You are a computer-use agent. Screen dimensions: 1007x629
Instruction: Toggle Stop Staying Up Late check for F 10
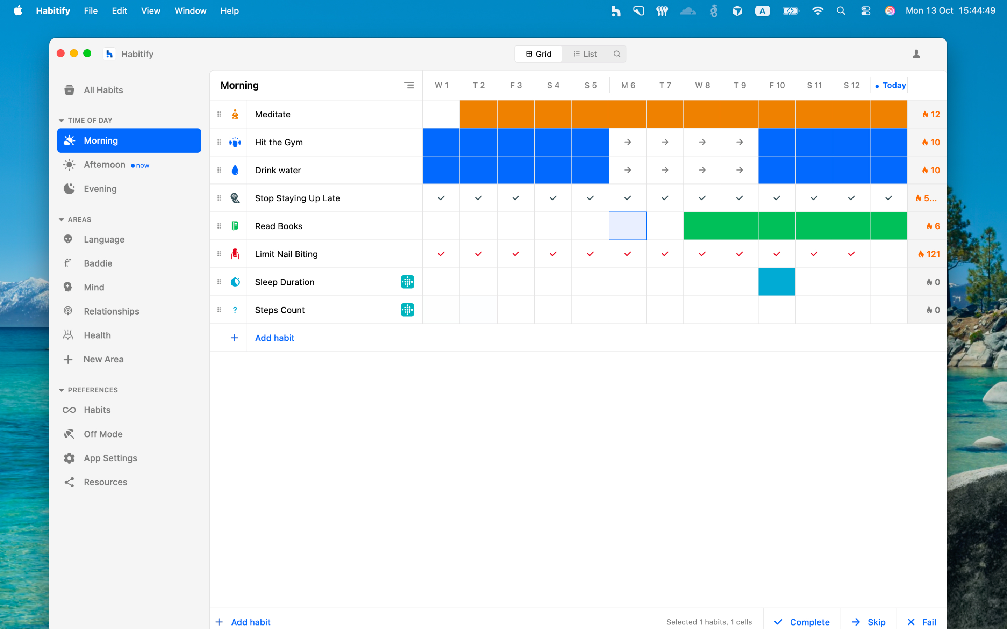(x=777, y=198)
